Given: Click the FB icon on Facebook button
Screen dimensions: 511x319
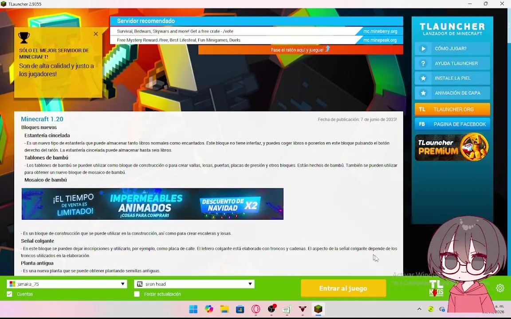Looking at the screenshot, I should (x=422, y=124).
